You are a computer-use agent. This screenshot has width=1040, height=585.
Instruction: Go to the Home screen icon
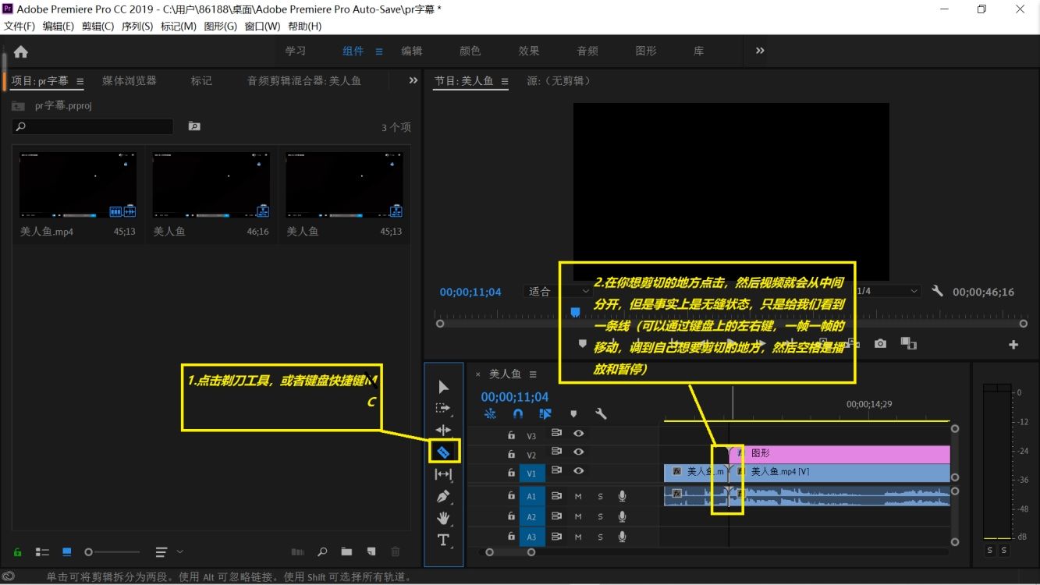[21, 51]
